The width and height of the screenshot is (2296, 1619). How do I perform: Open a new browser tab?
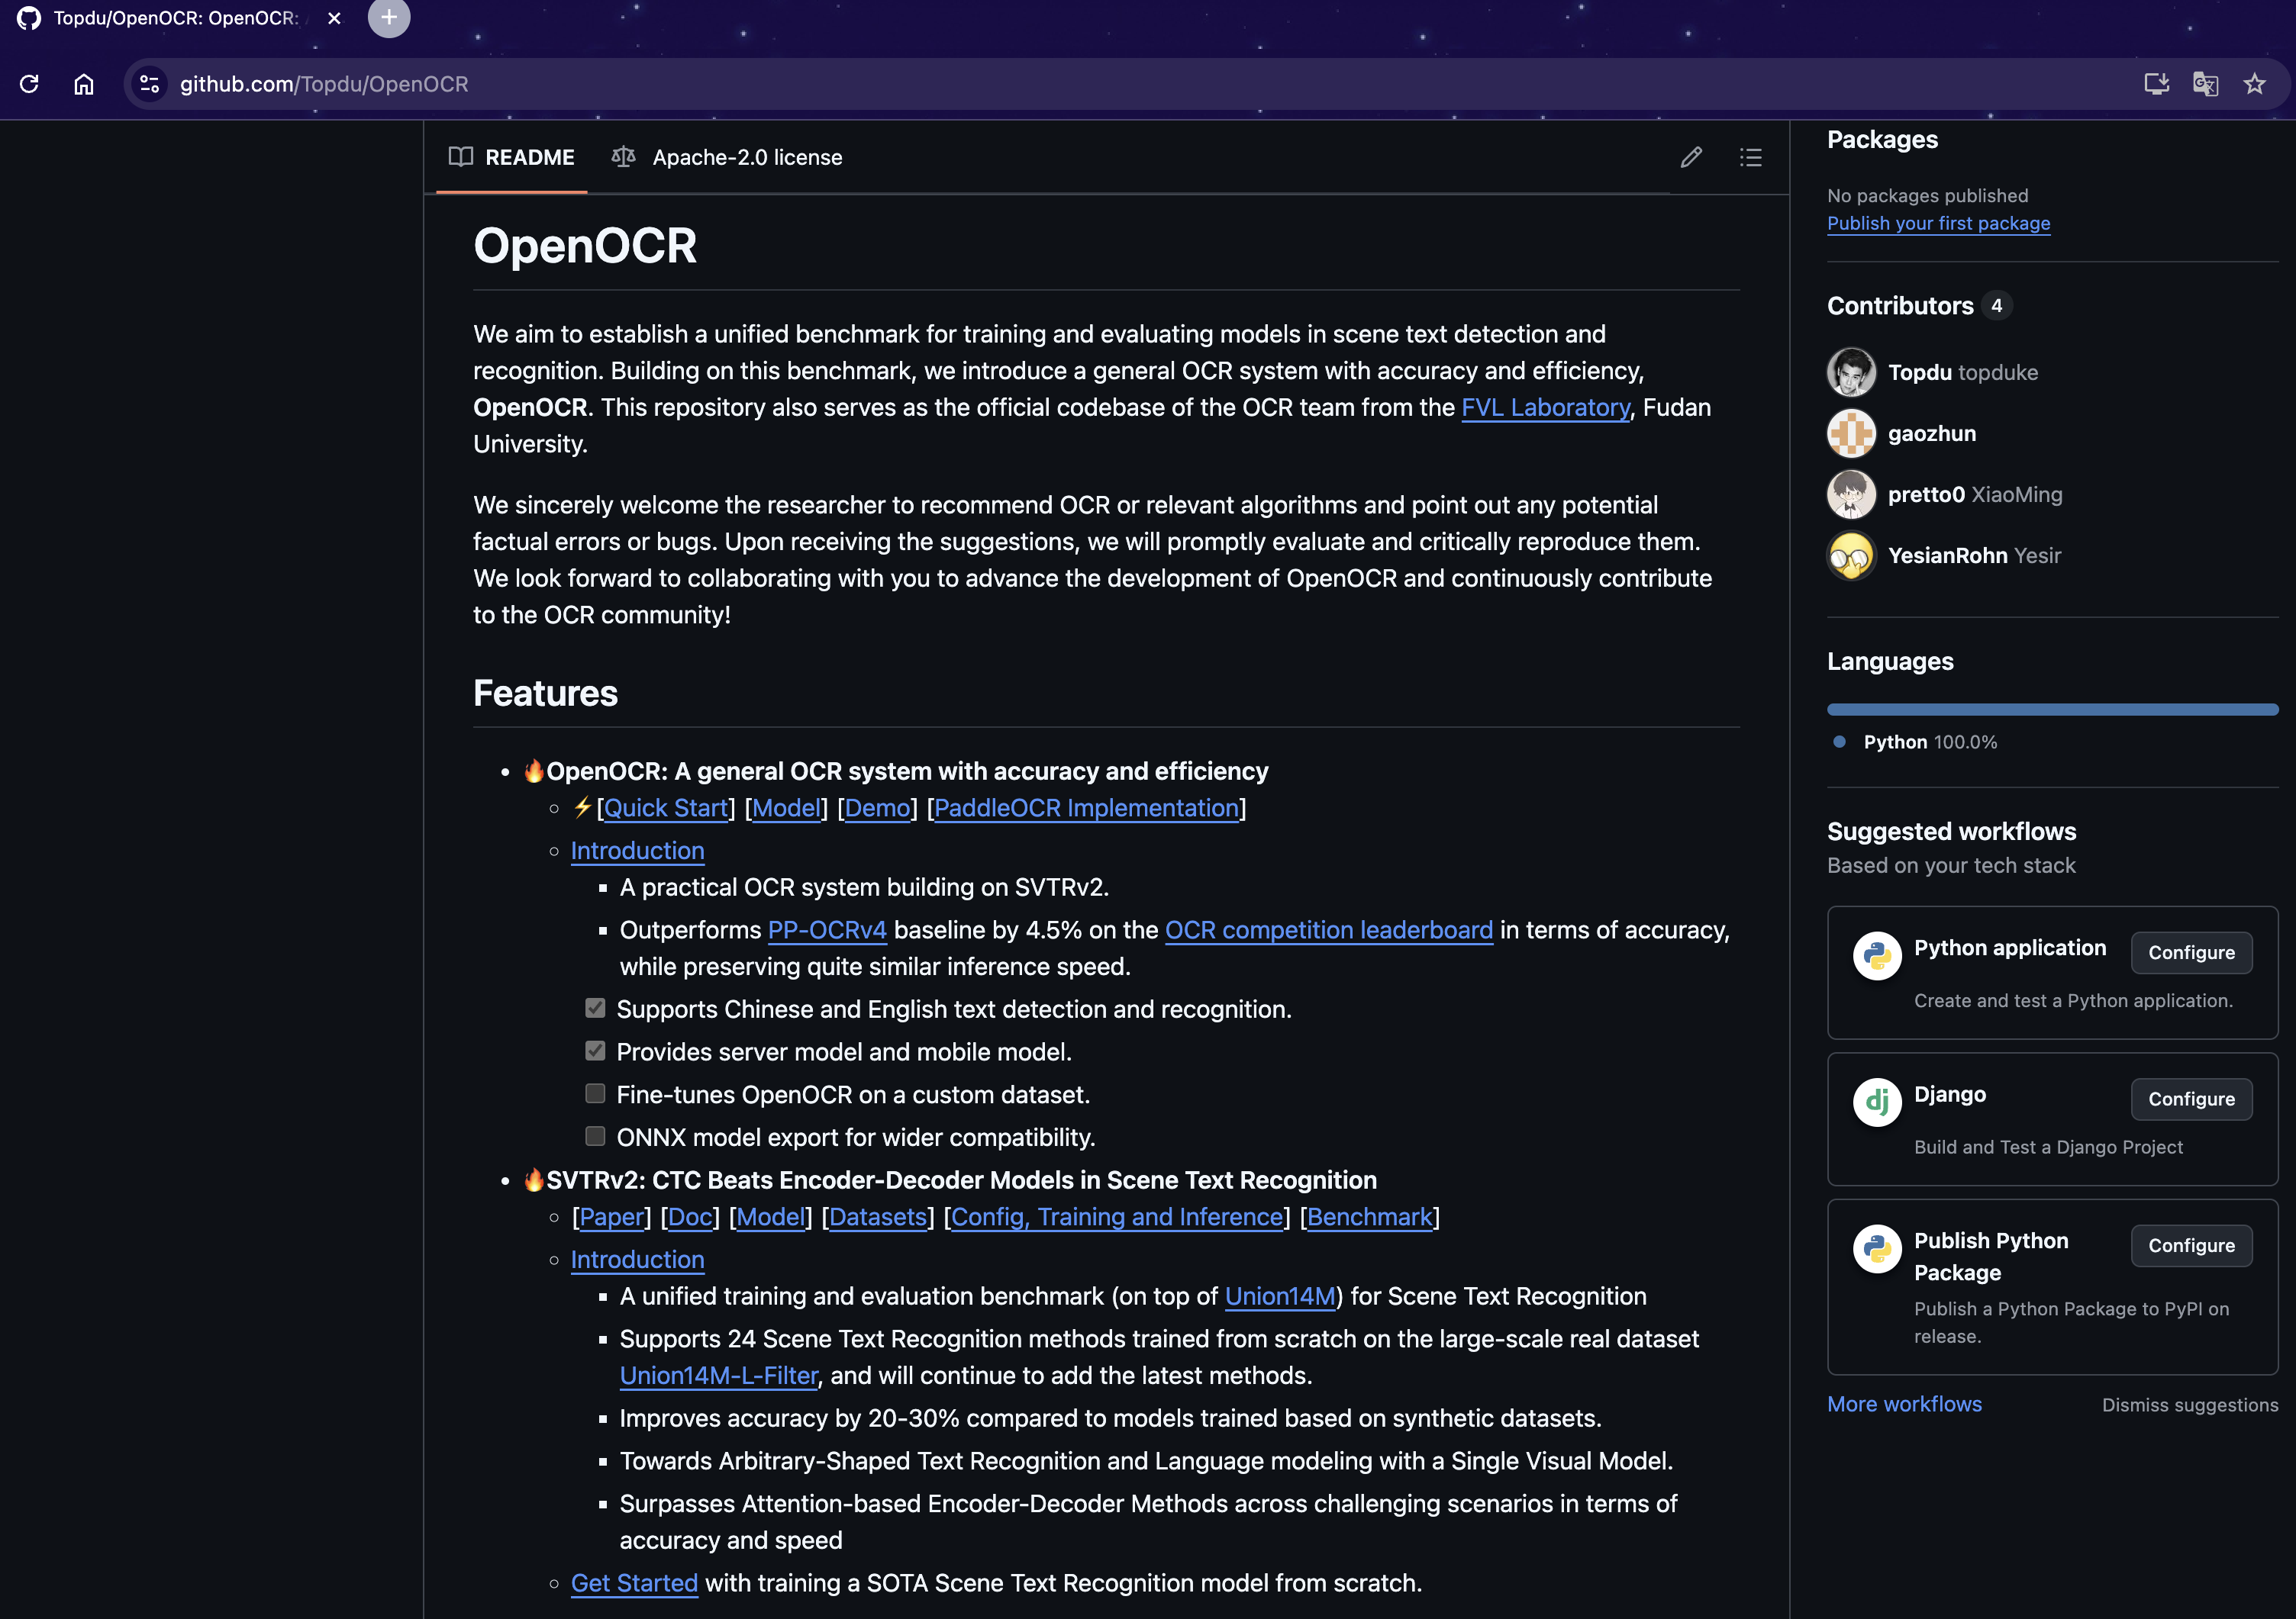tap(389, 17)
